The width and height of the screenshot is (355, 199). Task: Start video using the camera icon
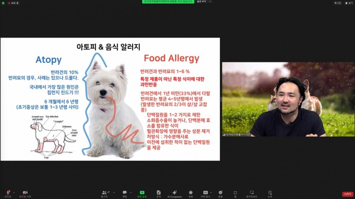(25, 193)
